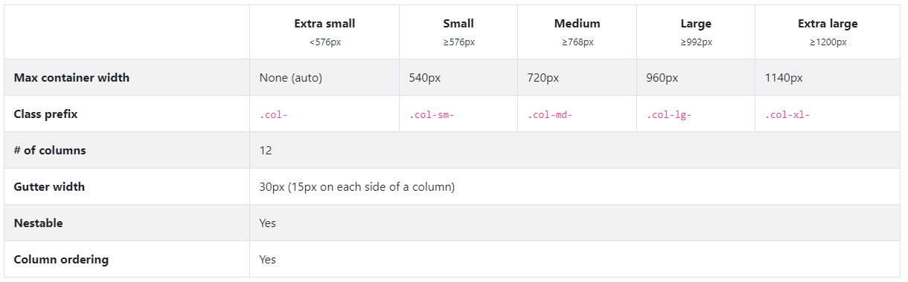The image size is (908, 282).
Task: Click the # of columns row label
Action: (x=50, y=151)
